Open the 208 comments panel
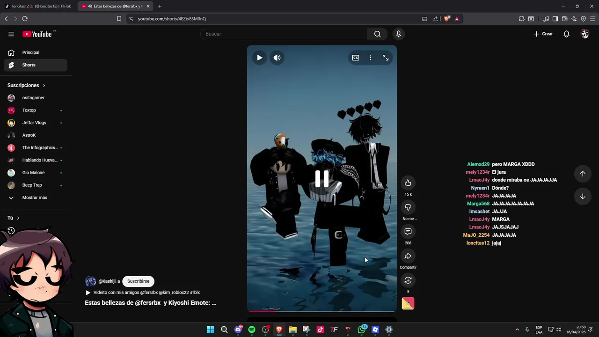The width and height of the screenshot is (599, 337). pyautogui.click(x=408, y=232)
